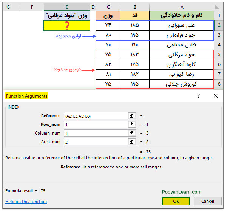
Task: Click the Select All corner triangle
Action: click(x=218, y=7)
